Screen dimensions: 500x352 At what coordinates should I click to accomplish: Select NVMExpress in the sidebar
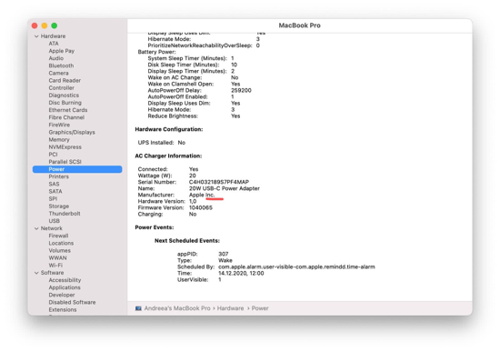tap(65, 146)
